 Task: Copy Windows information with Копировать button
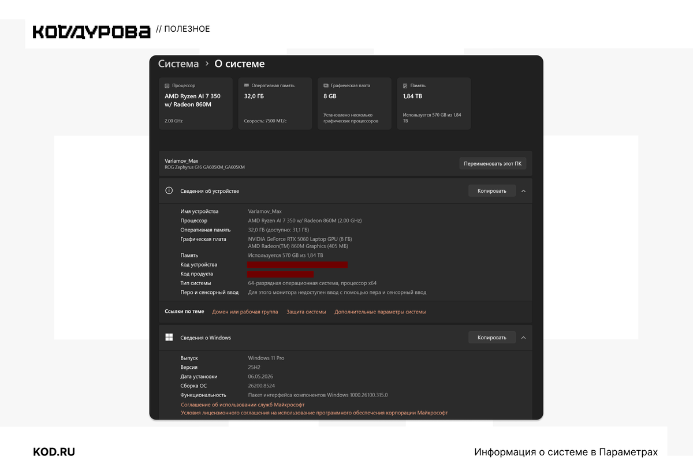[491, 338]
